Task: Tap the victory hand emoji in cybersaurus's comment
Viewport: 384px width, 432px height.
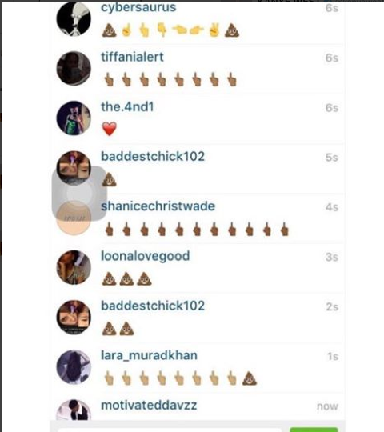Action: (x=214, y=30)
